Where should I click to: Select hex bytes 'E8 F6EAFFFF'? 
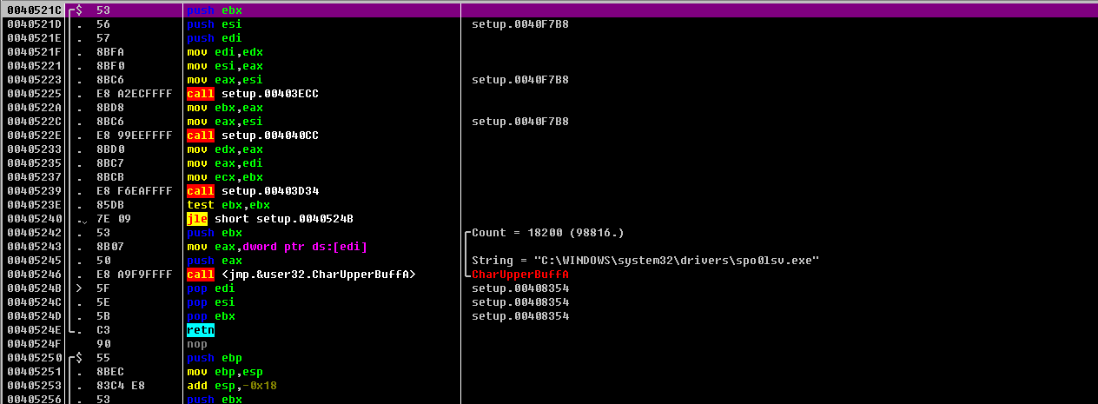point(135,191)
